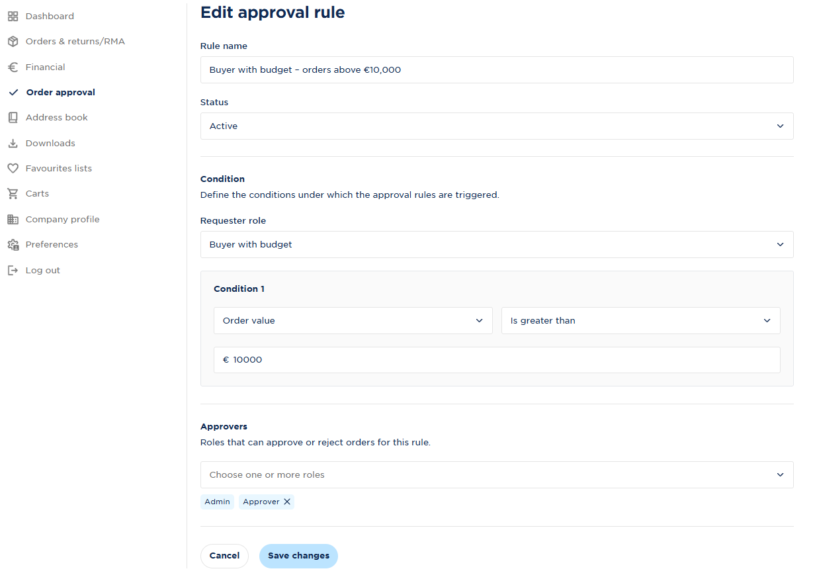This screenshot has width=815, height=581.
Task: Click into the Rule name field
Action: click(497, 69)
